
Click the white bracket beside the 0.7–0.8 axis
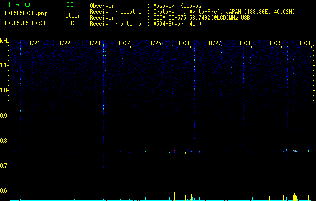(10, 155)
